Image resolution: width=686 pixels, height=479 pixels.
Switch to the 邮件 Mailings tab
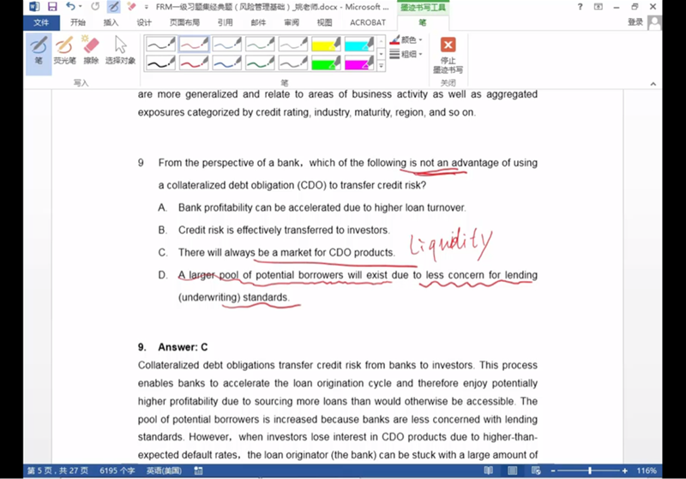(x=258, y=22)
